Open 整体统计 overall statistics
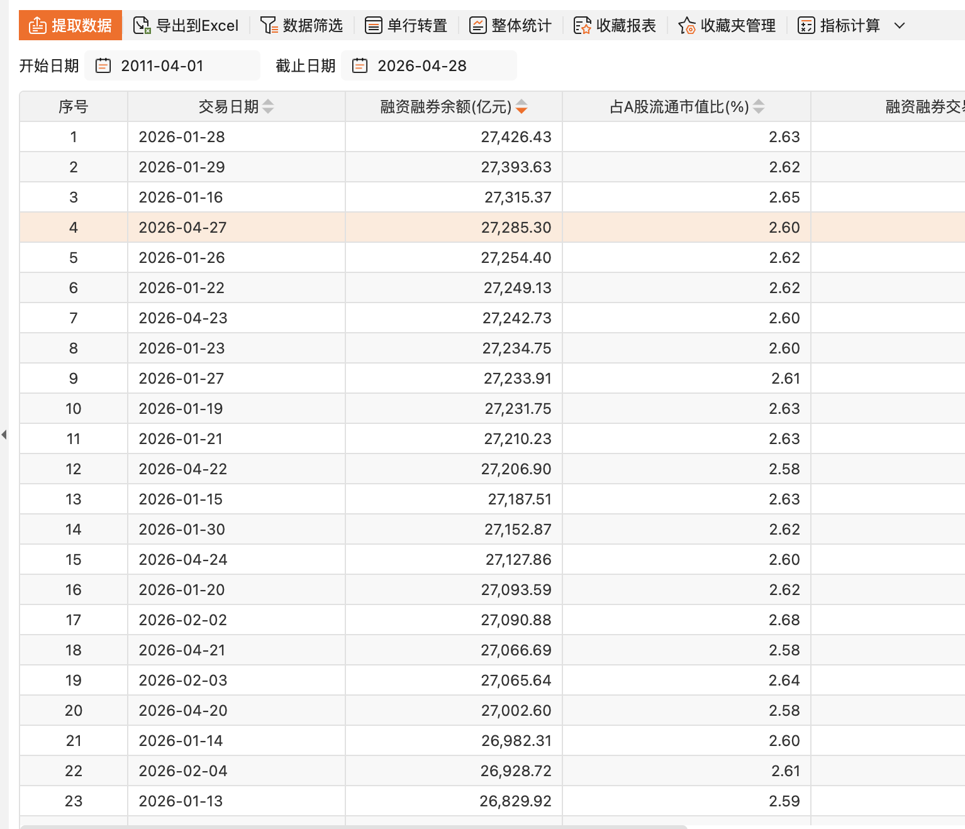The height and width of the screenshot is (829, 965). (511, 26)
